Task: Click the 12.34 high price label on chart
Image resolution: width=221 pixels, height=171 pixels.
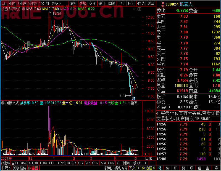Action: pos(57,14)
